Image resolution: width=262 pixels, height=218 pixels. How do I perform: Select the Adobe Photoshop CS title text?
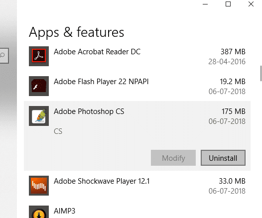pos(89,111)
